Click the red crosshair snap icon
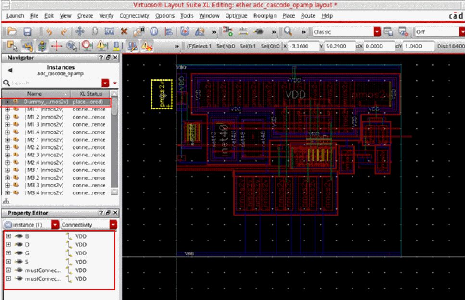Viewport: 465px width, 300px height. click(x=57, y=46)
